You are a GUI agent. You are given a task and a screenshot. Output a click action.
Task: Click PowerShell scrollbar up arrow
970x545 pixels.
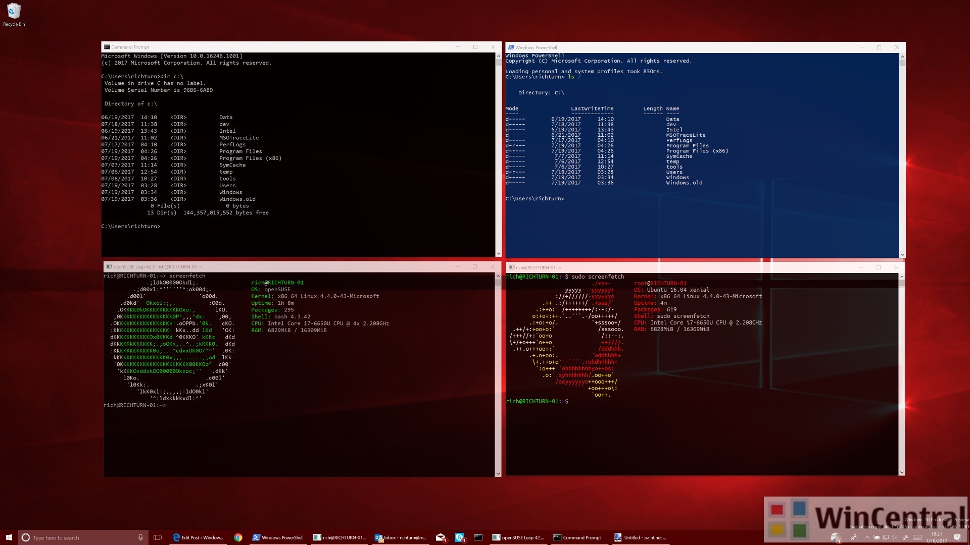[902, 57]
